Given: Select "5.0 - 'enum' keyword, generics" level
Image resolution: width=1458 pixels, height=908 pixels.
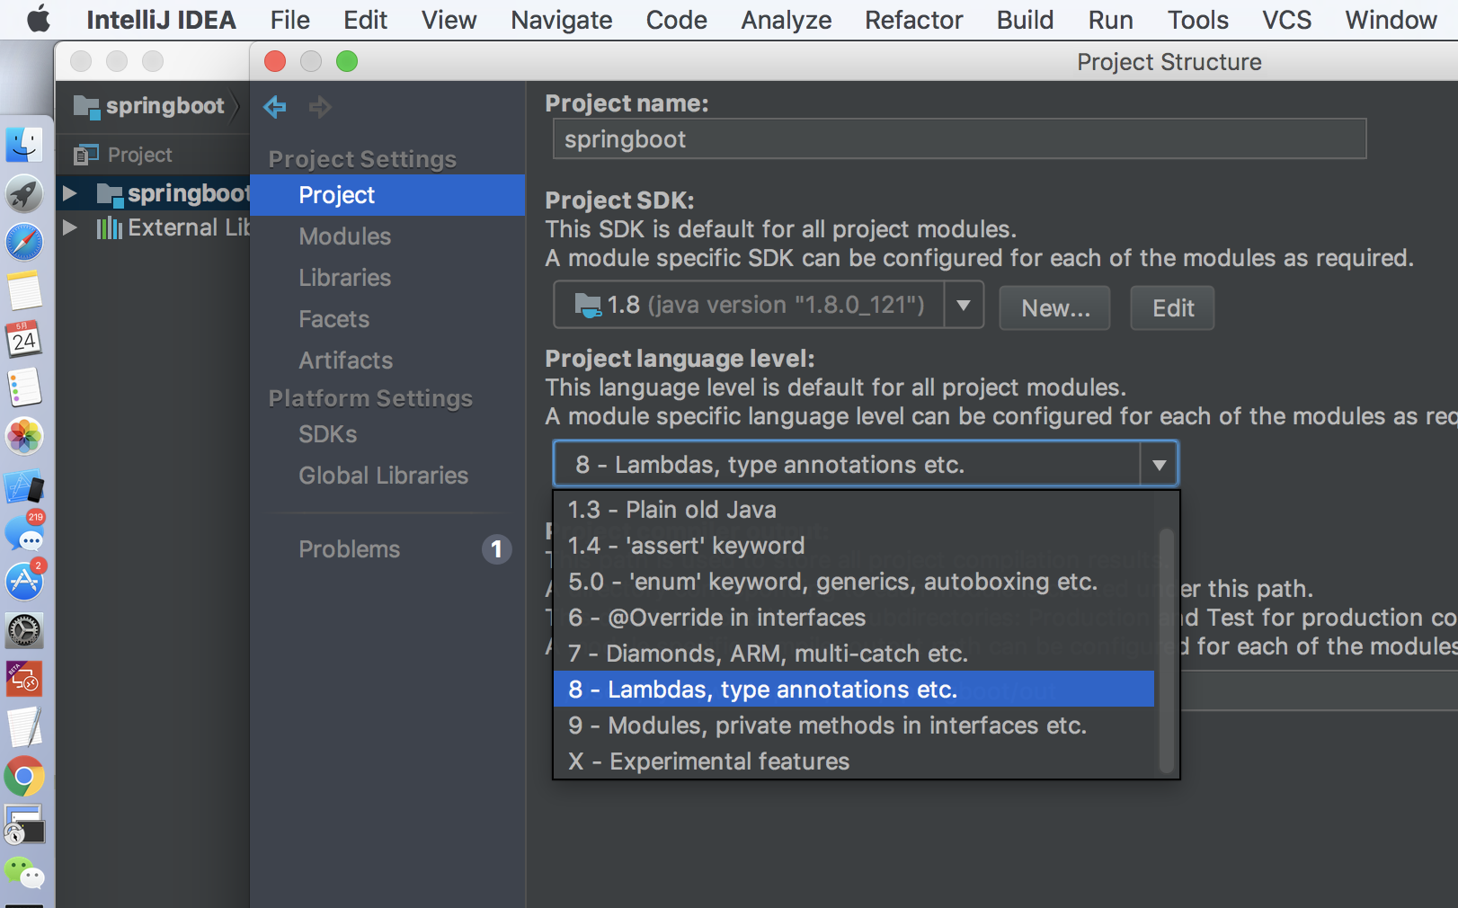Looking at the screenshot, I should pyautogui.click(x=854, y=582).
